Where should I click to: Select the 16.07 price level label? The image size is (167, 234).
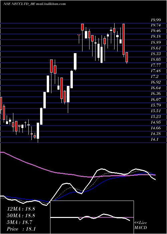point(156,99)
